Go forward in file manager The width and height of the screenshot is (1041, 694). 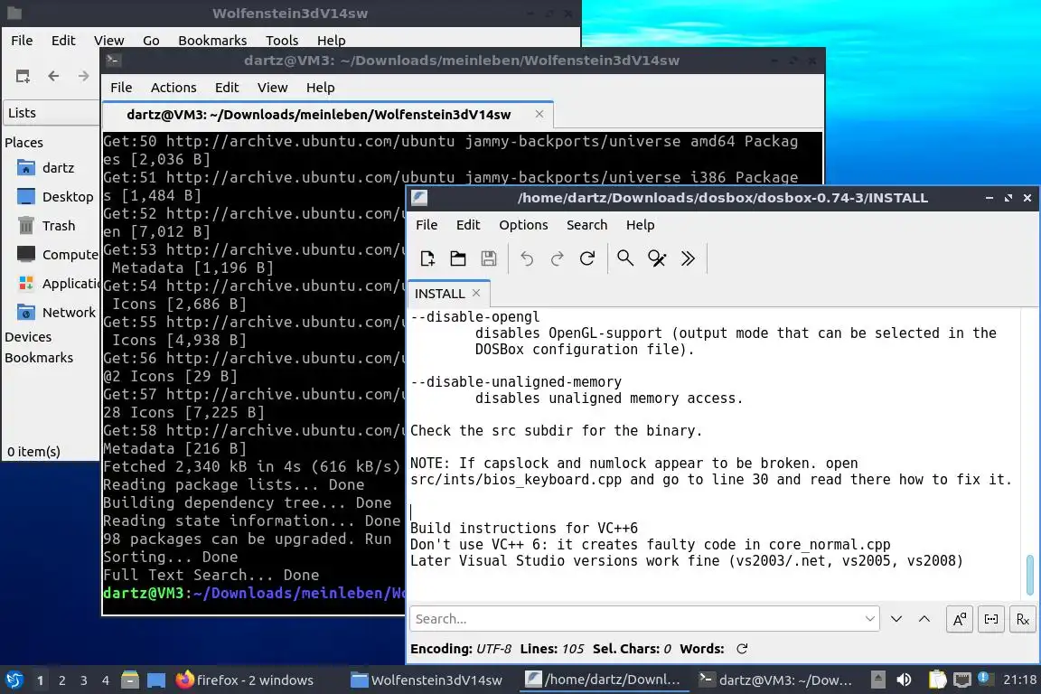[x=83, y=77]
